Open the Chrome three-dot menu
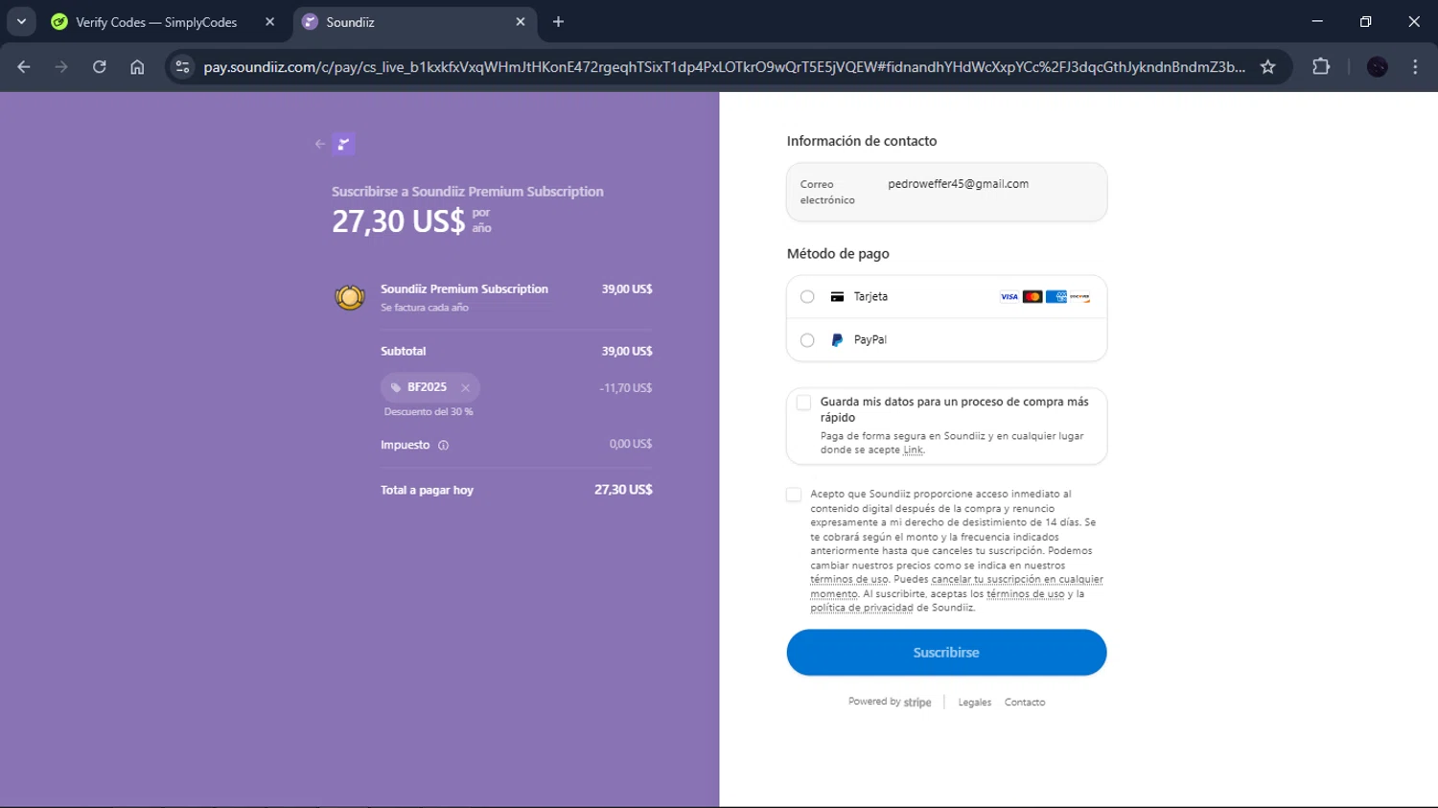Viewport: 1438px width, 808px height. pyautogui.click(x=1415, y=67)
